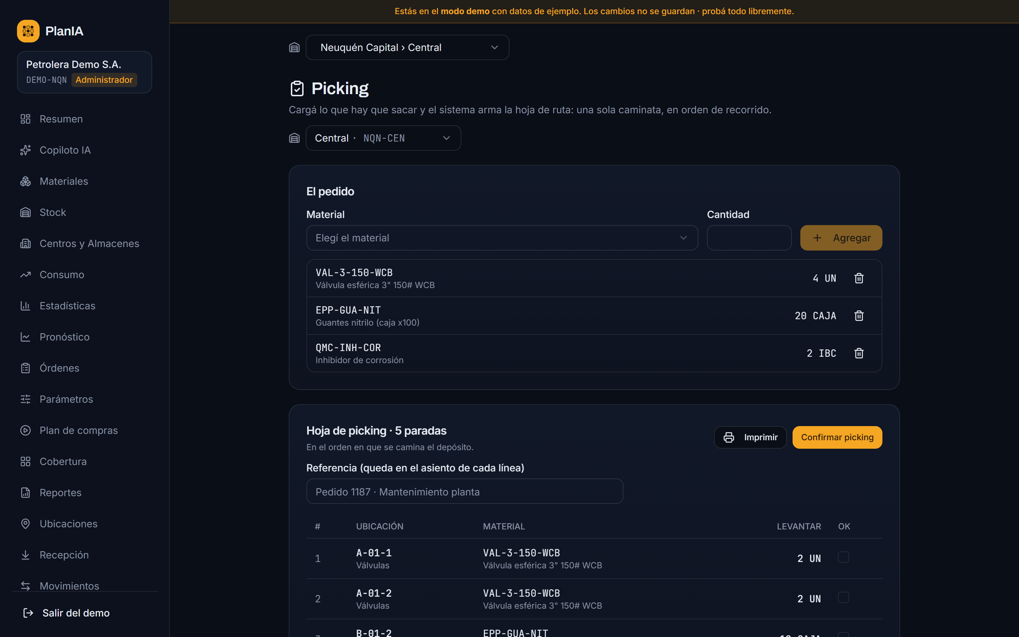Click the Consumo trend icon
Image resolution: width=1019 pixels, height=637 pixels.
pos(26,275)
